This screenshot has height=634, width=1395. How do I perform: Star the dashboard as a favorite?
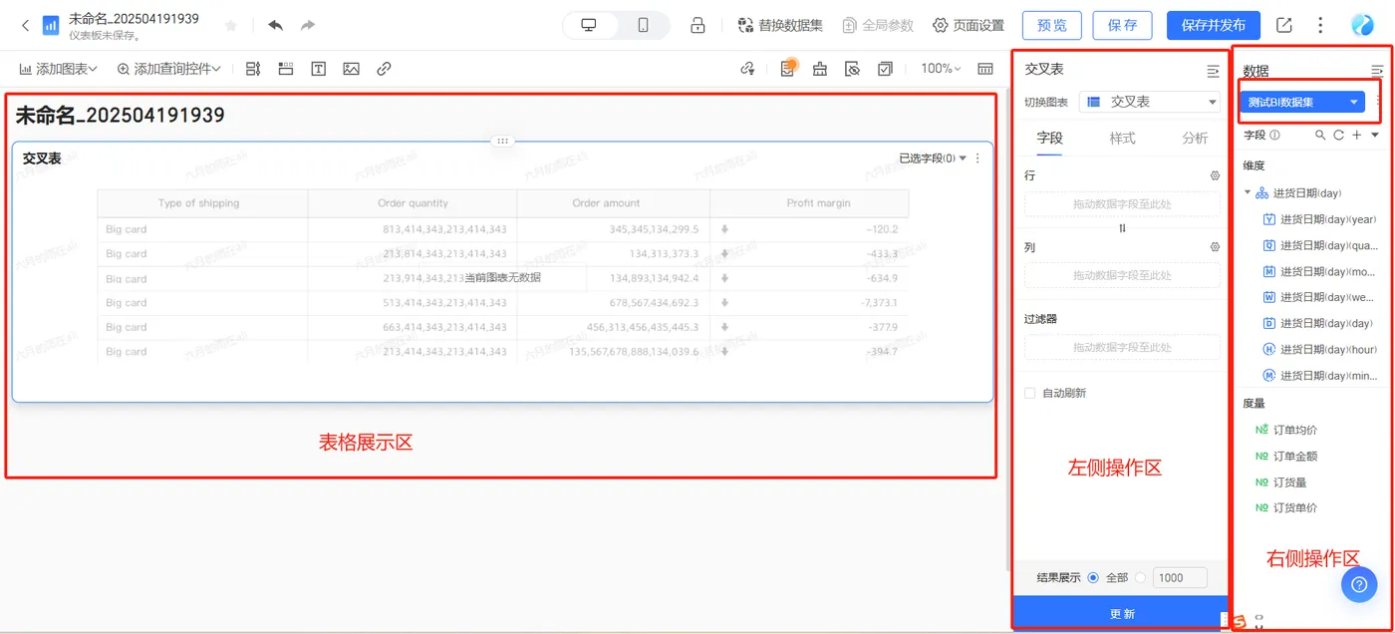click(231, 25)
